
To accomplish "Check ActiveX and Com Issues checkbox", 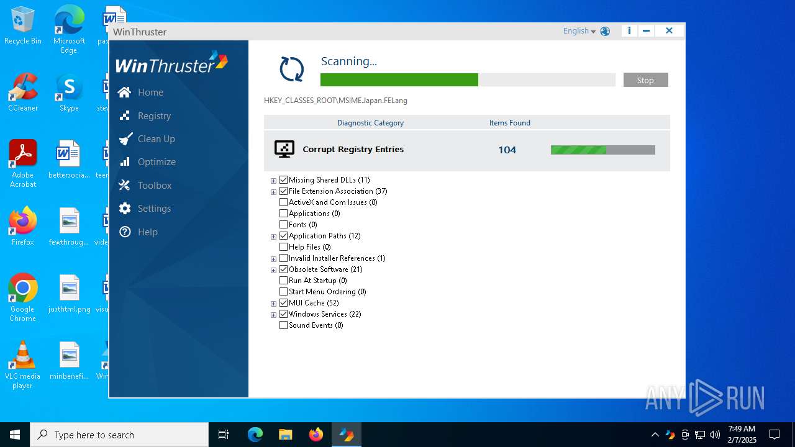I will (283, 202).
